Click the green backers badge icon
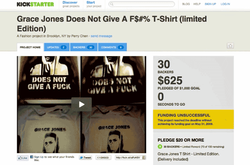250x165 pixels. click(x=160, y=146)
